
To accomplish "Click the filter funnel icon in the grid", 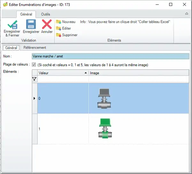I will click(x=35, y=79).
